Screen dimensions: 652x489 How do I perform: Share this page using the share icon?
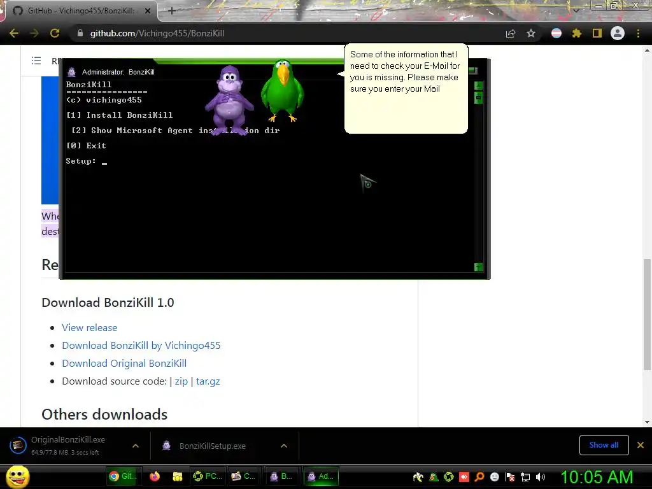(511, 33)
